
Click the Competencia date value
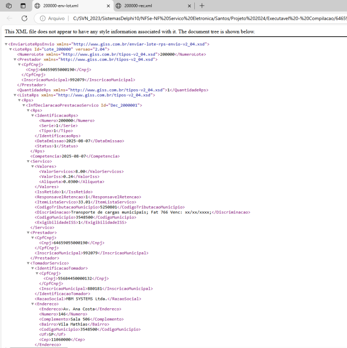click(x=74, y=156)
